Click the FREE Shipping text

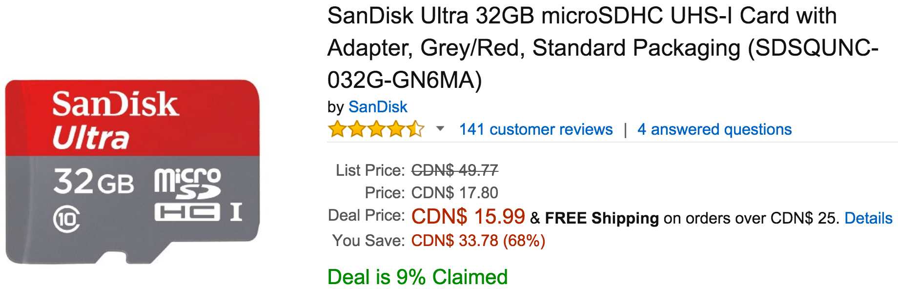(x=602, y=218)
